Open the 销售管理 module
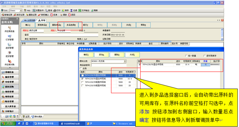The width and height of the screenshot is (239, 127). [x=10, y=92]
